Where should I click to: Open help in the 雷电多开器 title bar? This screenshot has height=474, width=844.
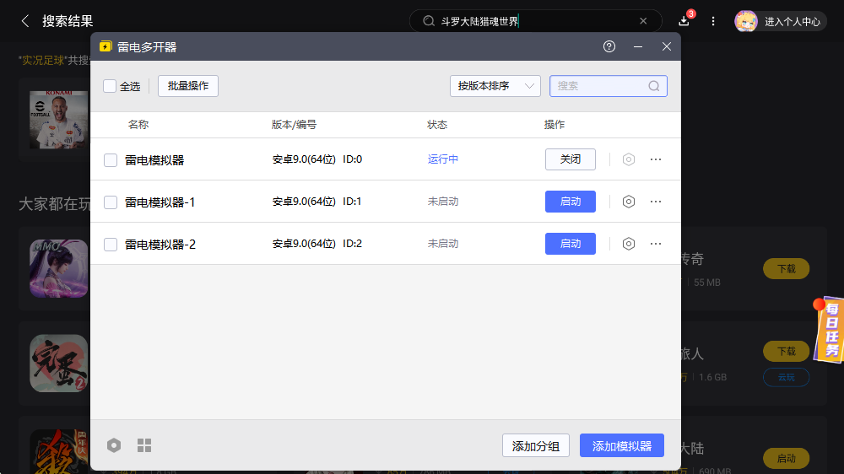609,46
